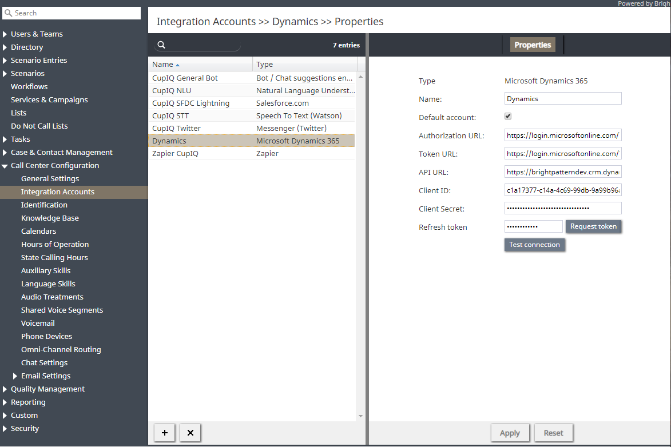Click the Authorization URL field
The image size is (671, 447).
(563, 135)
